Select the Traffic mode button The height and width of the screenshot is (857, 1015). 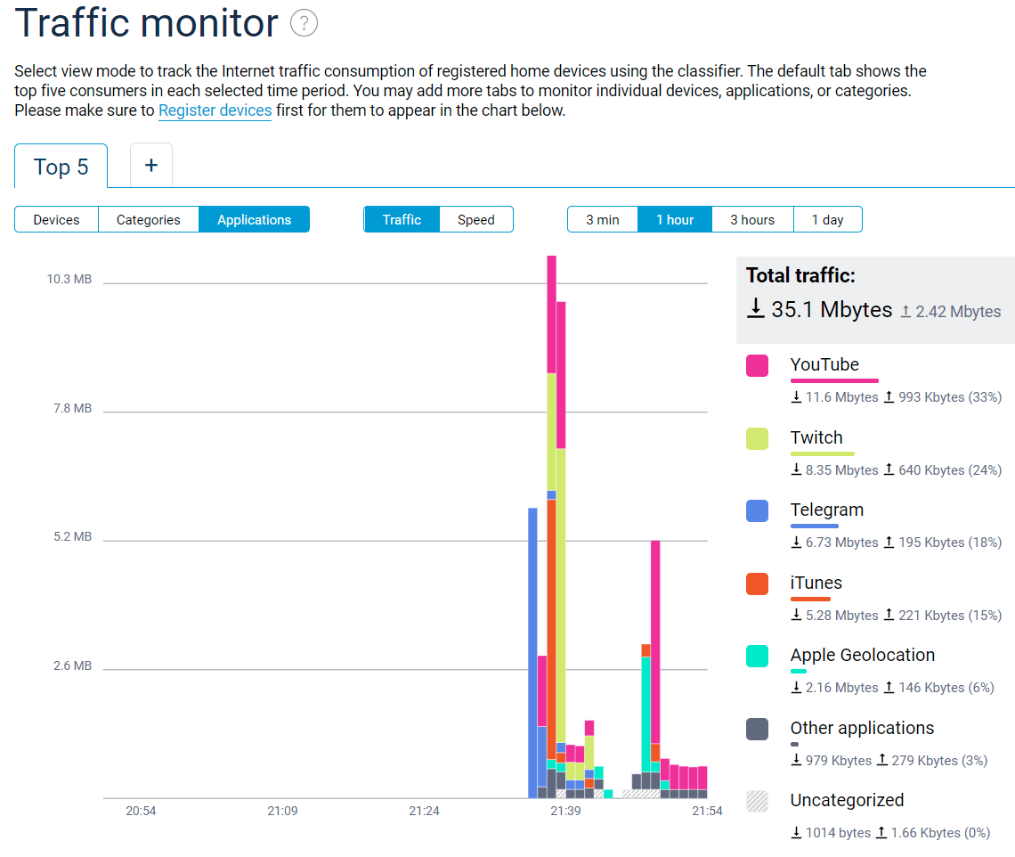pyautogui.click(x=402, y=219)
